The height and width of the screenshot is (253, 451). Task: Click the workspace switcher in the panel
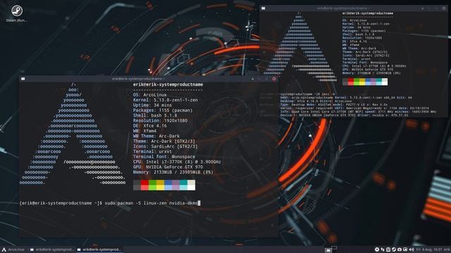[x=330, y=249]
